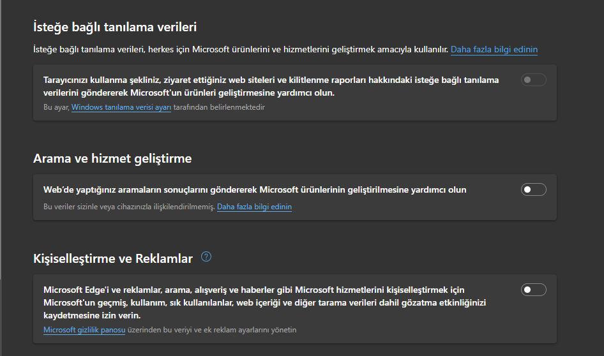Click the 'Arama ve hizmet geliştirme' heading

(112, 158)
